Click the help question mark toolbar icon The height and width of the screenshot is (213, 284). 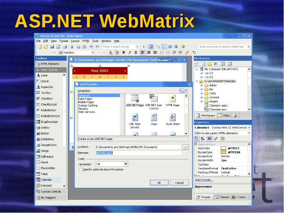coord(183,47)
